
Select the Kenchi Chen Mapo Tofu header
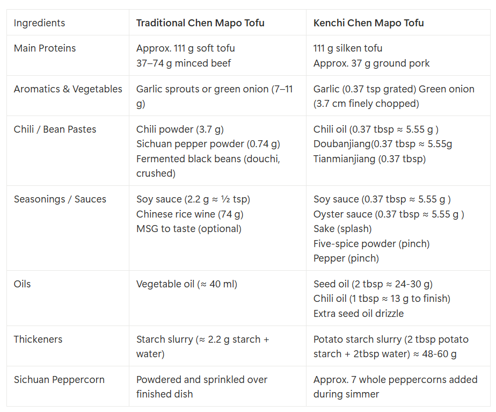[369, 23]
